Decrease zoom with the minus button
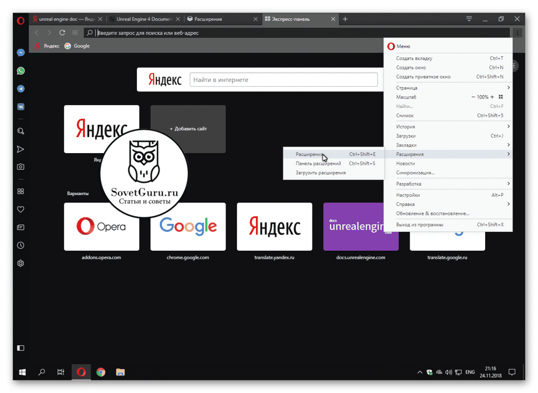The image size is (538, 393). click(473, 97)
